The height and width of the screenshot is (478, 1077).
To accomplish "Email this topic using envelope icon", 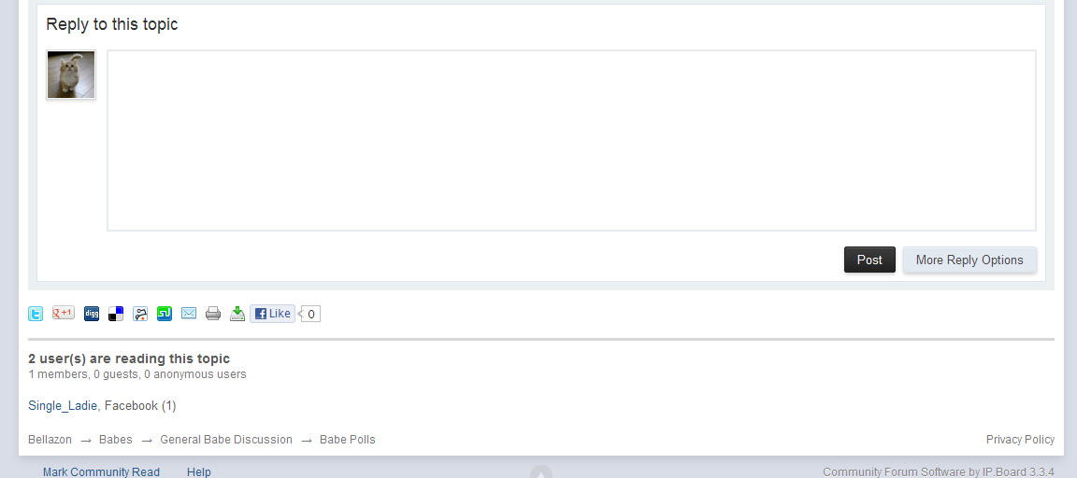I will point(189,313).
